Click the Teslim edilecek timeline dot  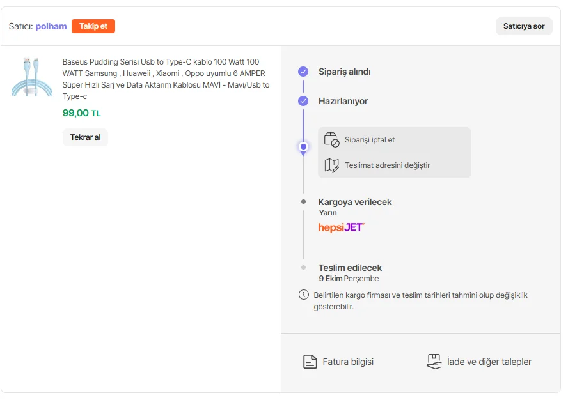coord(303,268)
